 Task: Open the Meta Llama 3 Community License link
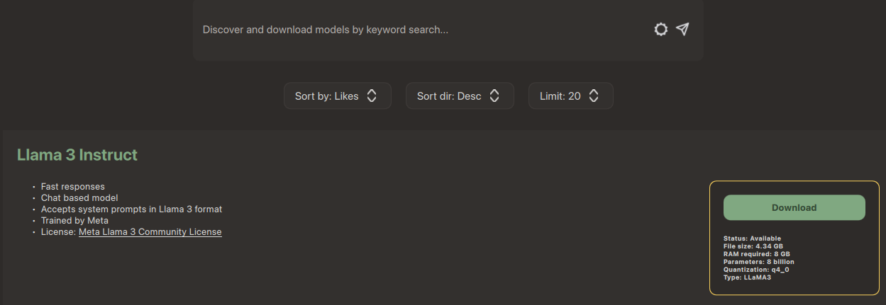(150, 232)
